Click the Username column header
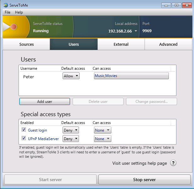The height and width of the screenshot is (189, 194). click(x=40, y=68)
